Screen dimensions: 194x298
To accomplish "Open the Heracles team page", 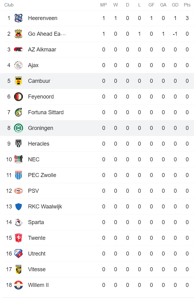I will click(38, 144).
